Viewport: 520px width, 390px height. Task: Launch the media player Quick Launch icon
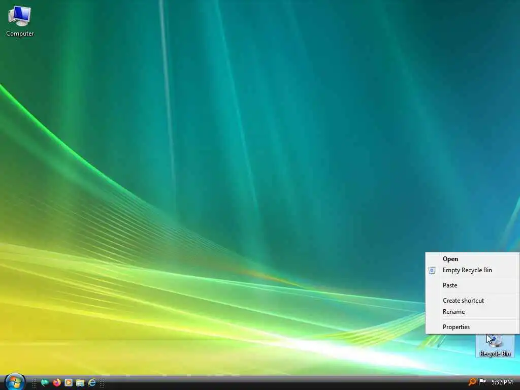[69, 383]
